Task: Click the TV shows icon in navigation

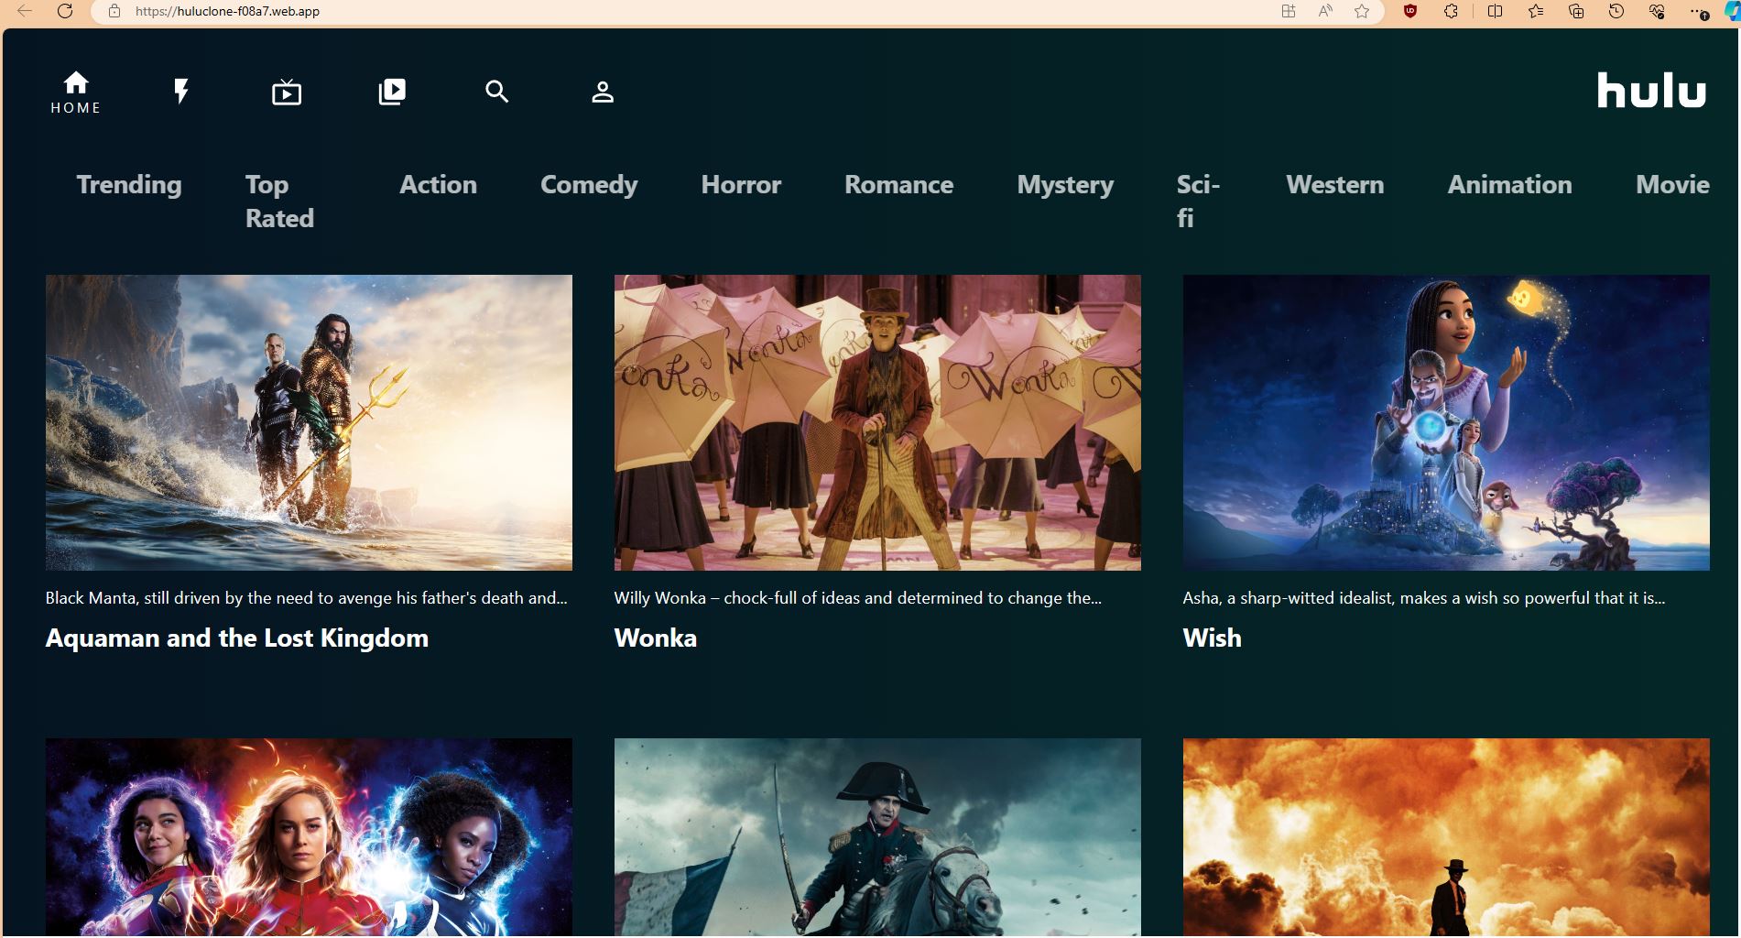Action: (x=287, y=91)
